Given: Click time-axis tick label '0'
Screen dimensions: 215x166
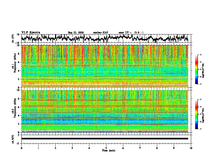Looking at the screenshot, I should pyautogui.click(x=21, y=148).
